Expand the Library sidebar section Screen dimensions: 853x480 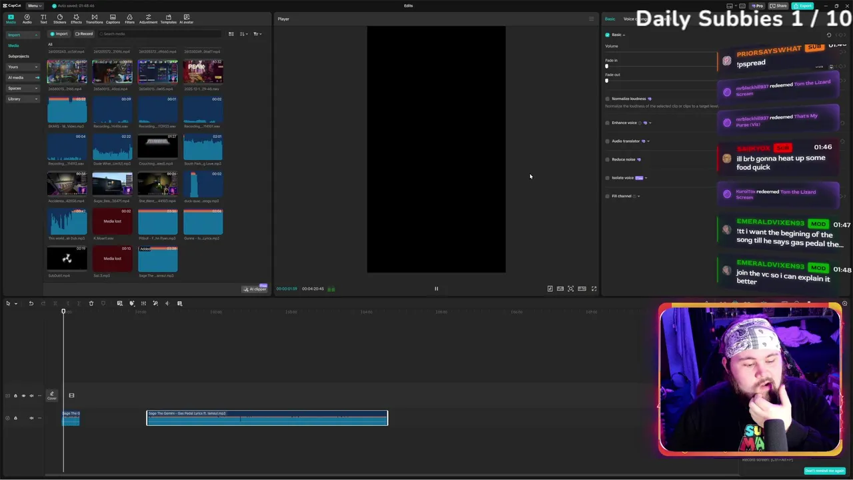click(x=23, y=99)
